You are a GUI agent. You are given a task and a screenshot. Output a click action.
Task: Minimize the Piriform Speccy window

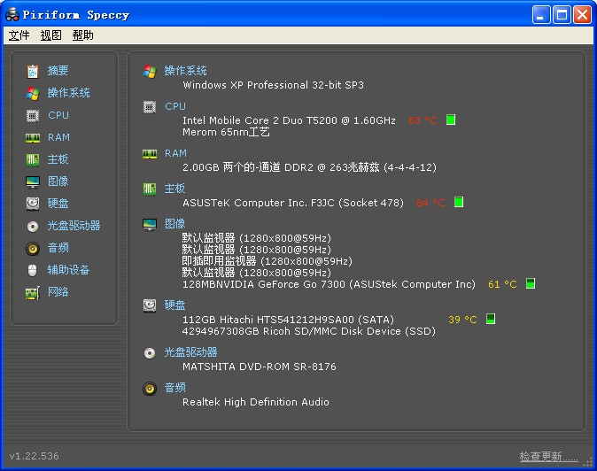pyautogui.click(x=541, y=15)
